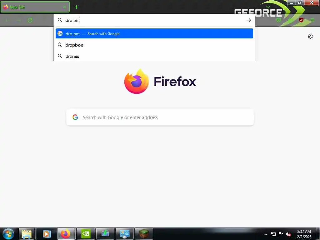Open the list all tabs chevron
The image size is (320, 240).
click(x=268, y=7)
